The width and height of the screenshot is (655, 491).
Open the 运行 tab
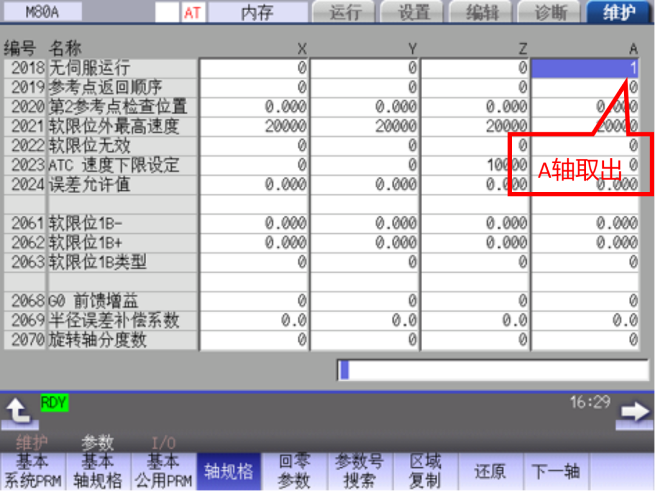pyautogui.click(x=345, y=12)
